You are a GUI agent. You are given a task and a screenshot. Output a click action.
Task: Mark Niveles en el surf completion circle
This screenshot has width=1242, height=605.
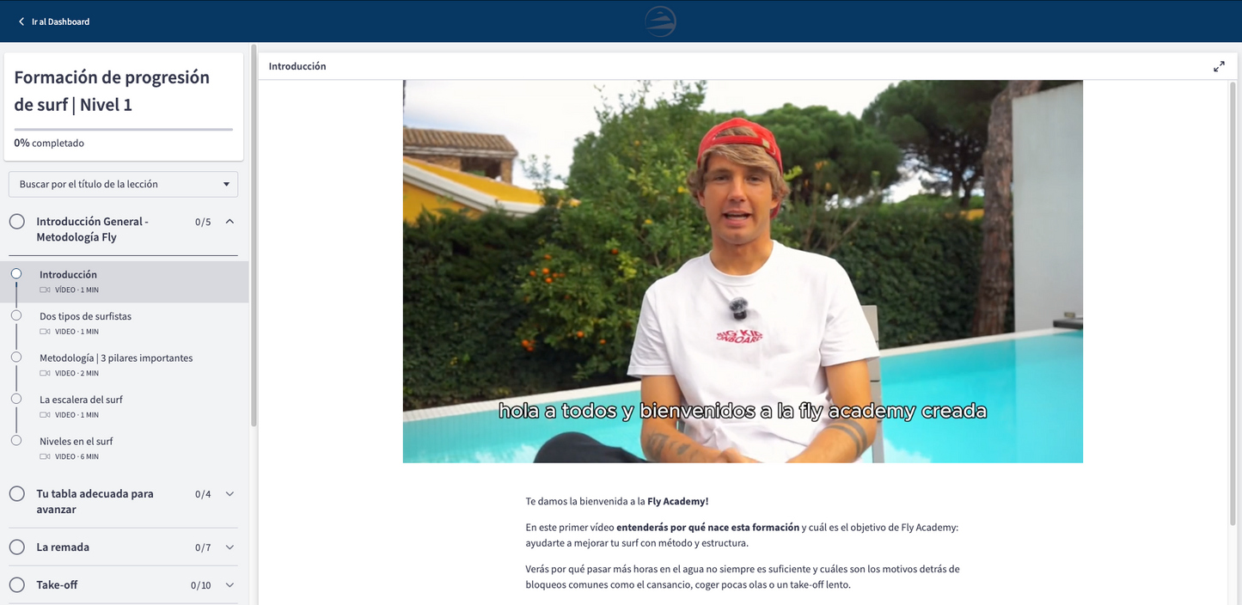coord(16,440)
